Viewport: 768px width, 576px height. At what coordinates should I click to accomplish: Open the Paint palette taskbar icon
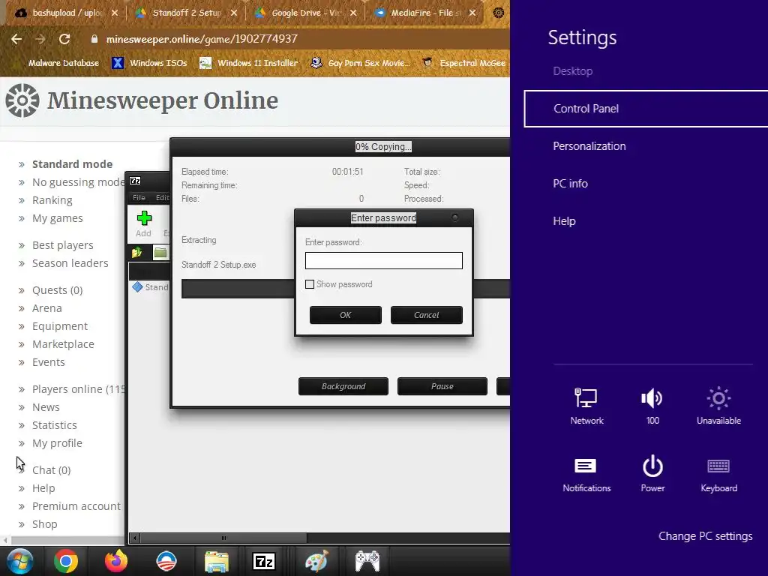(x=316, y=561)
